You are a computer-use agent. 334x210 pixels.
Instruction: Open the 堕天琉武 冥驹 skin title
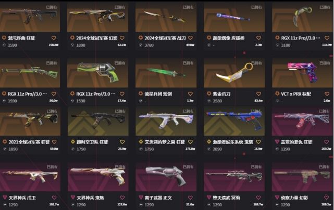[x=226, y=198]
